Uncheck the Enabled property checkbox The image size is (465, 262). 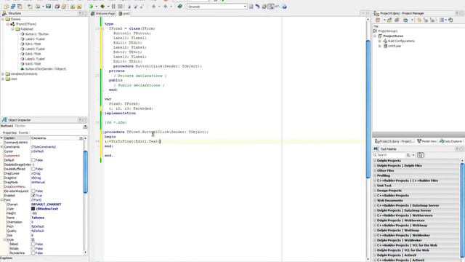click(33, 196)
